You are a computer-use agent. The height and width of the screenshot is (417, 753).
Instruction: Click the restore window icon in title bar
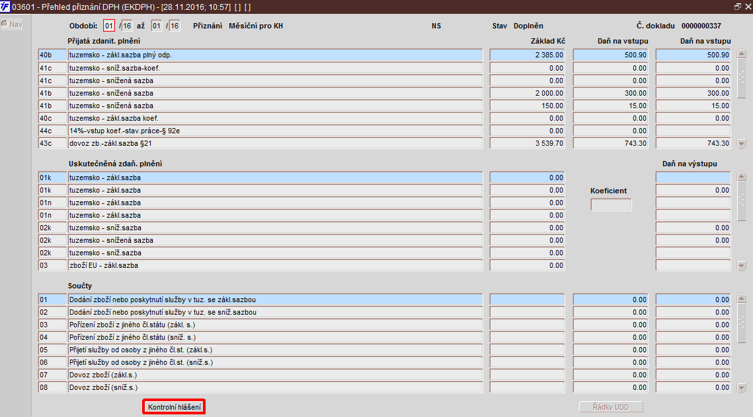click(738, 7)
